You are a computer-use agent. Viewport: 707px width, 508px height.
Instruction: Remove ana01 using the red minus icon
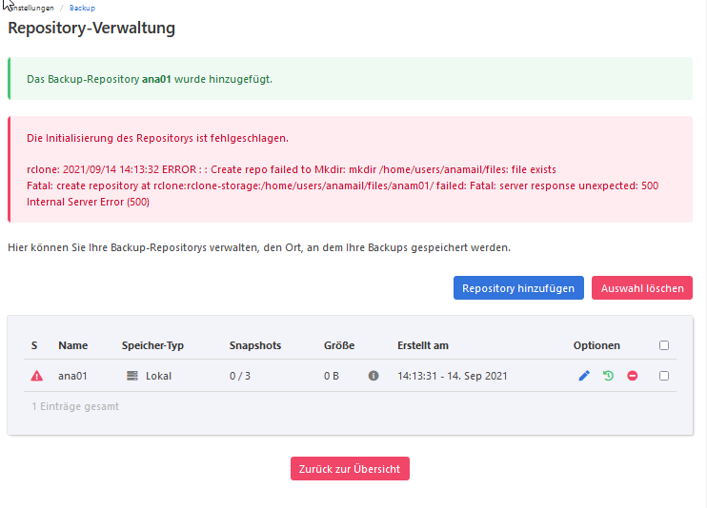(633, 376)
